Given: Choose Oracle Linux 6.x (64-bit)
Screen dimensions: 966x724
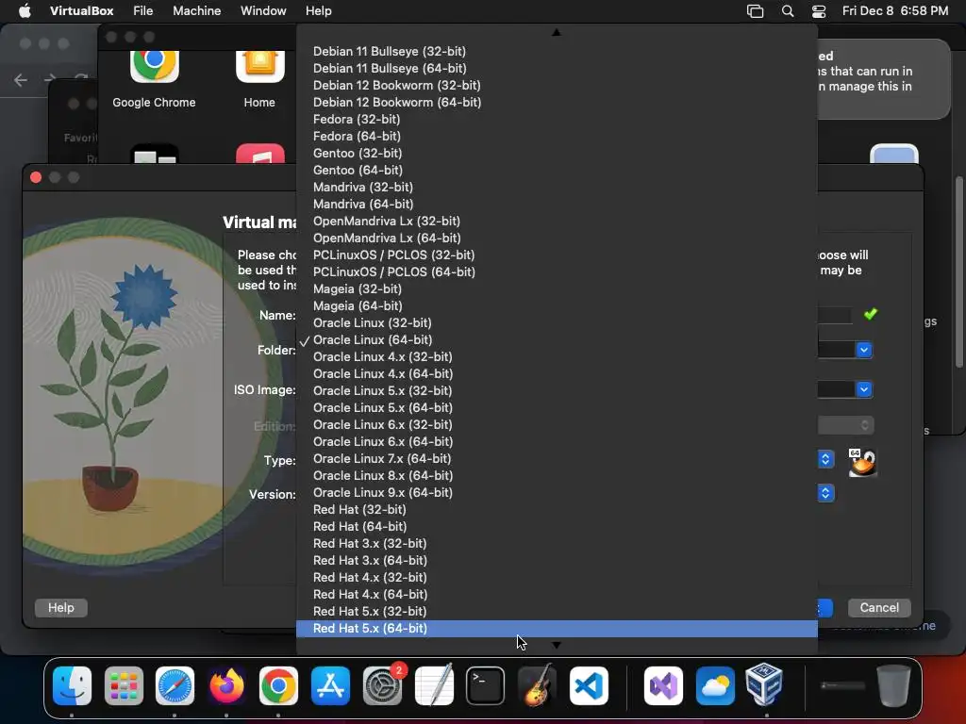Looking at the screenshot, I should 557,442.
